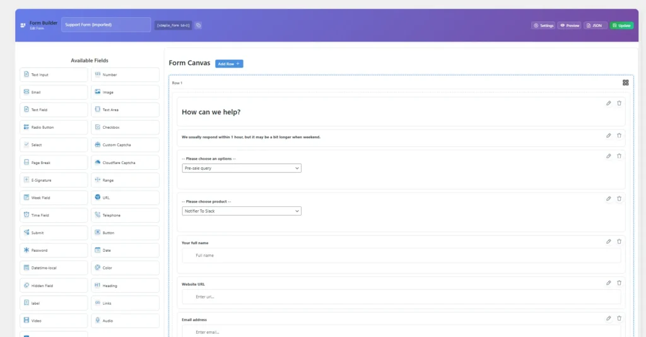Open the Notifier To Slack dropdown

(x=242, y=211)
